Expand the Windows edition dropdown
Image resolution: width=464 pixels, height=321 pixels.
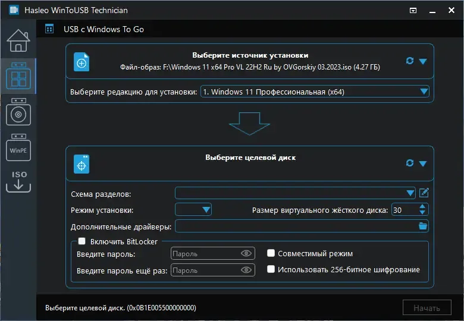[x=424, y=92]
